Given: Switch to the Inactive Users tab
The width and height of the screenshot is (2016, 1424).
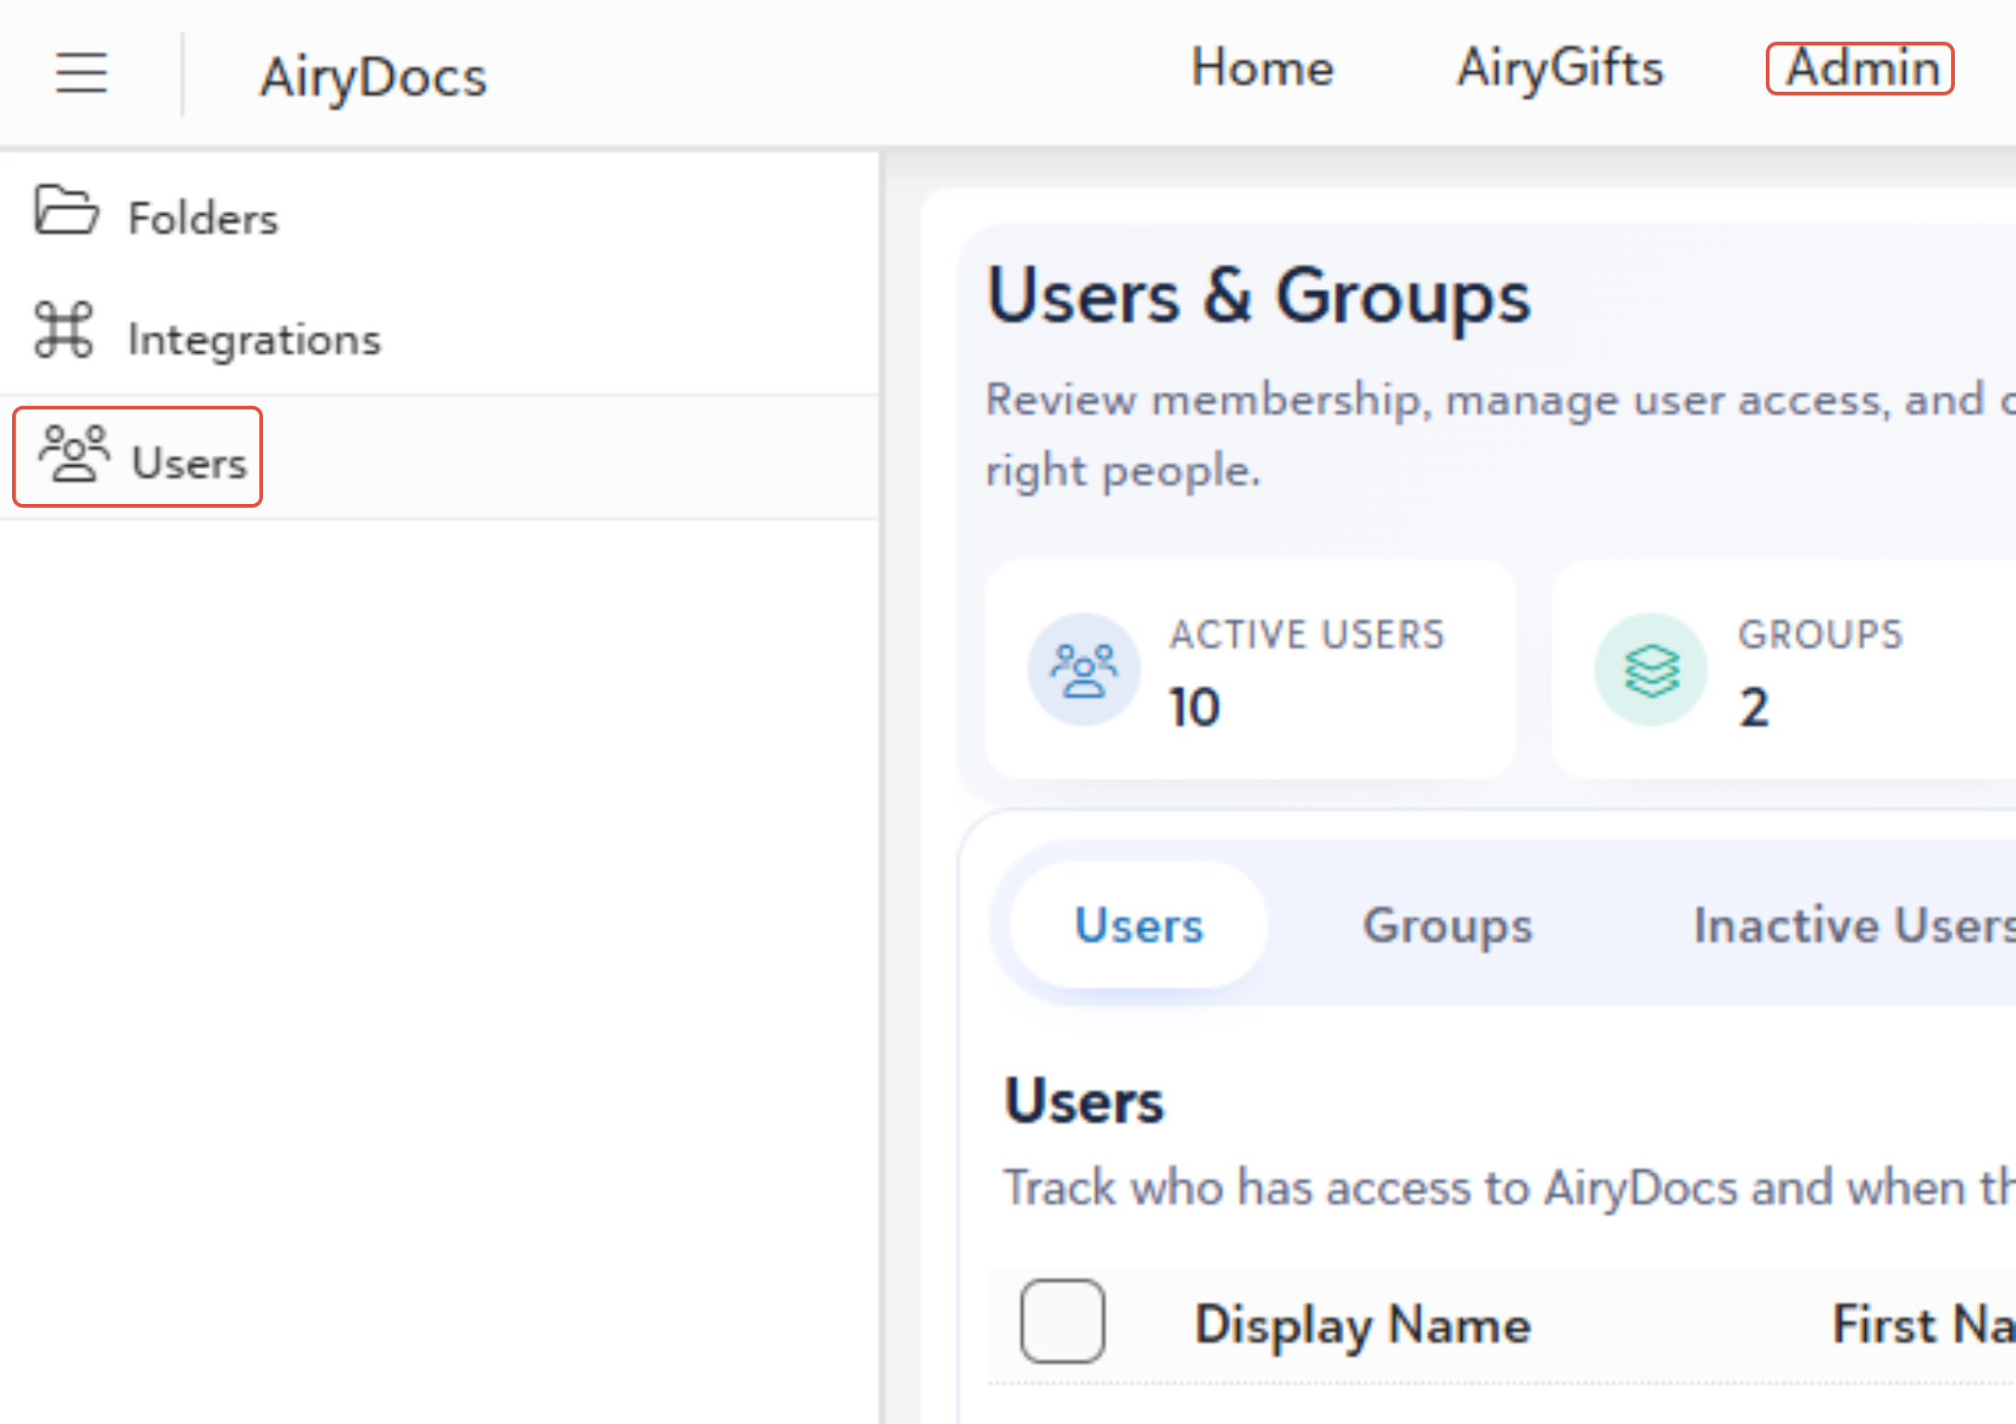Looking at the screenshot, I should [x=1853, y=926].
